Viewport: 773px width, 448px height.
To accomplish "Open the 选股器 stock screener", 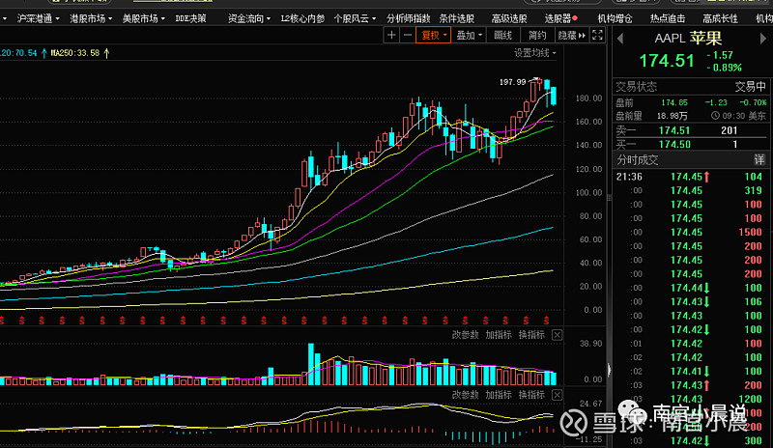I will (558, 18).
